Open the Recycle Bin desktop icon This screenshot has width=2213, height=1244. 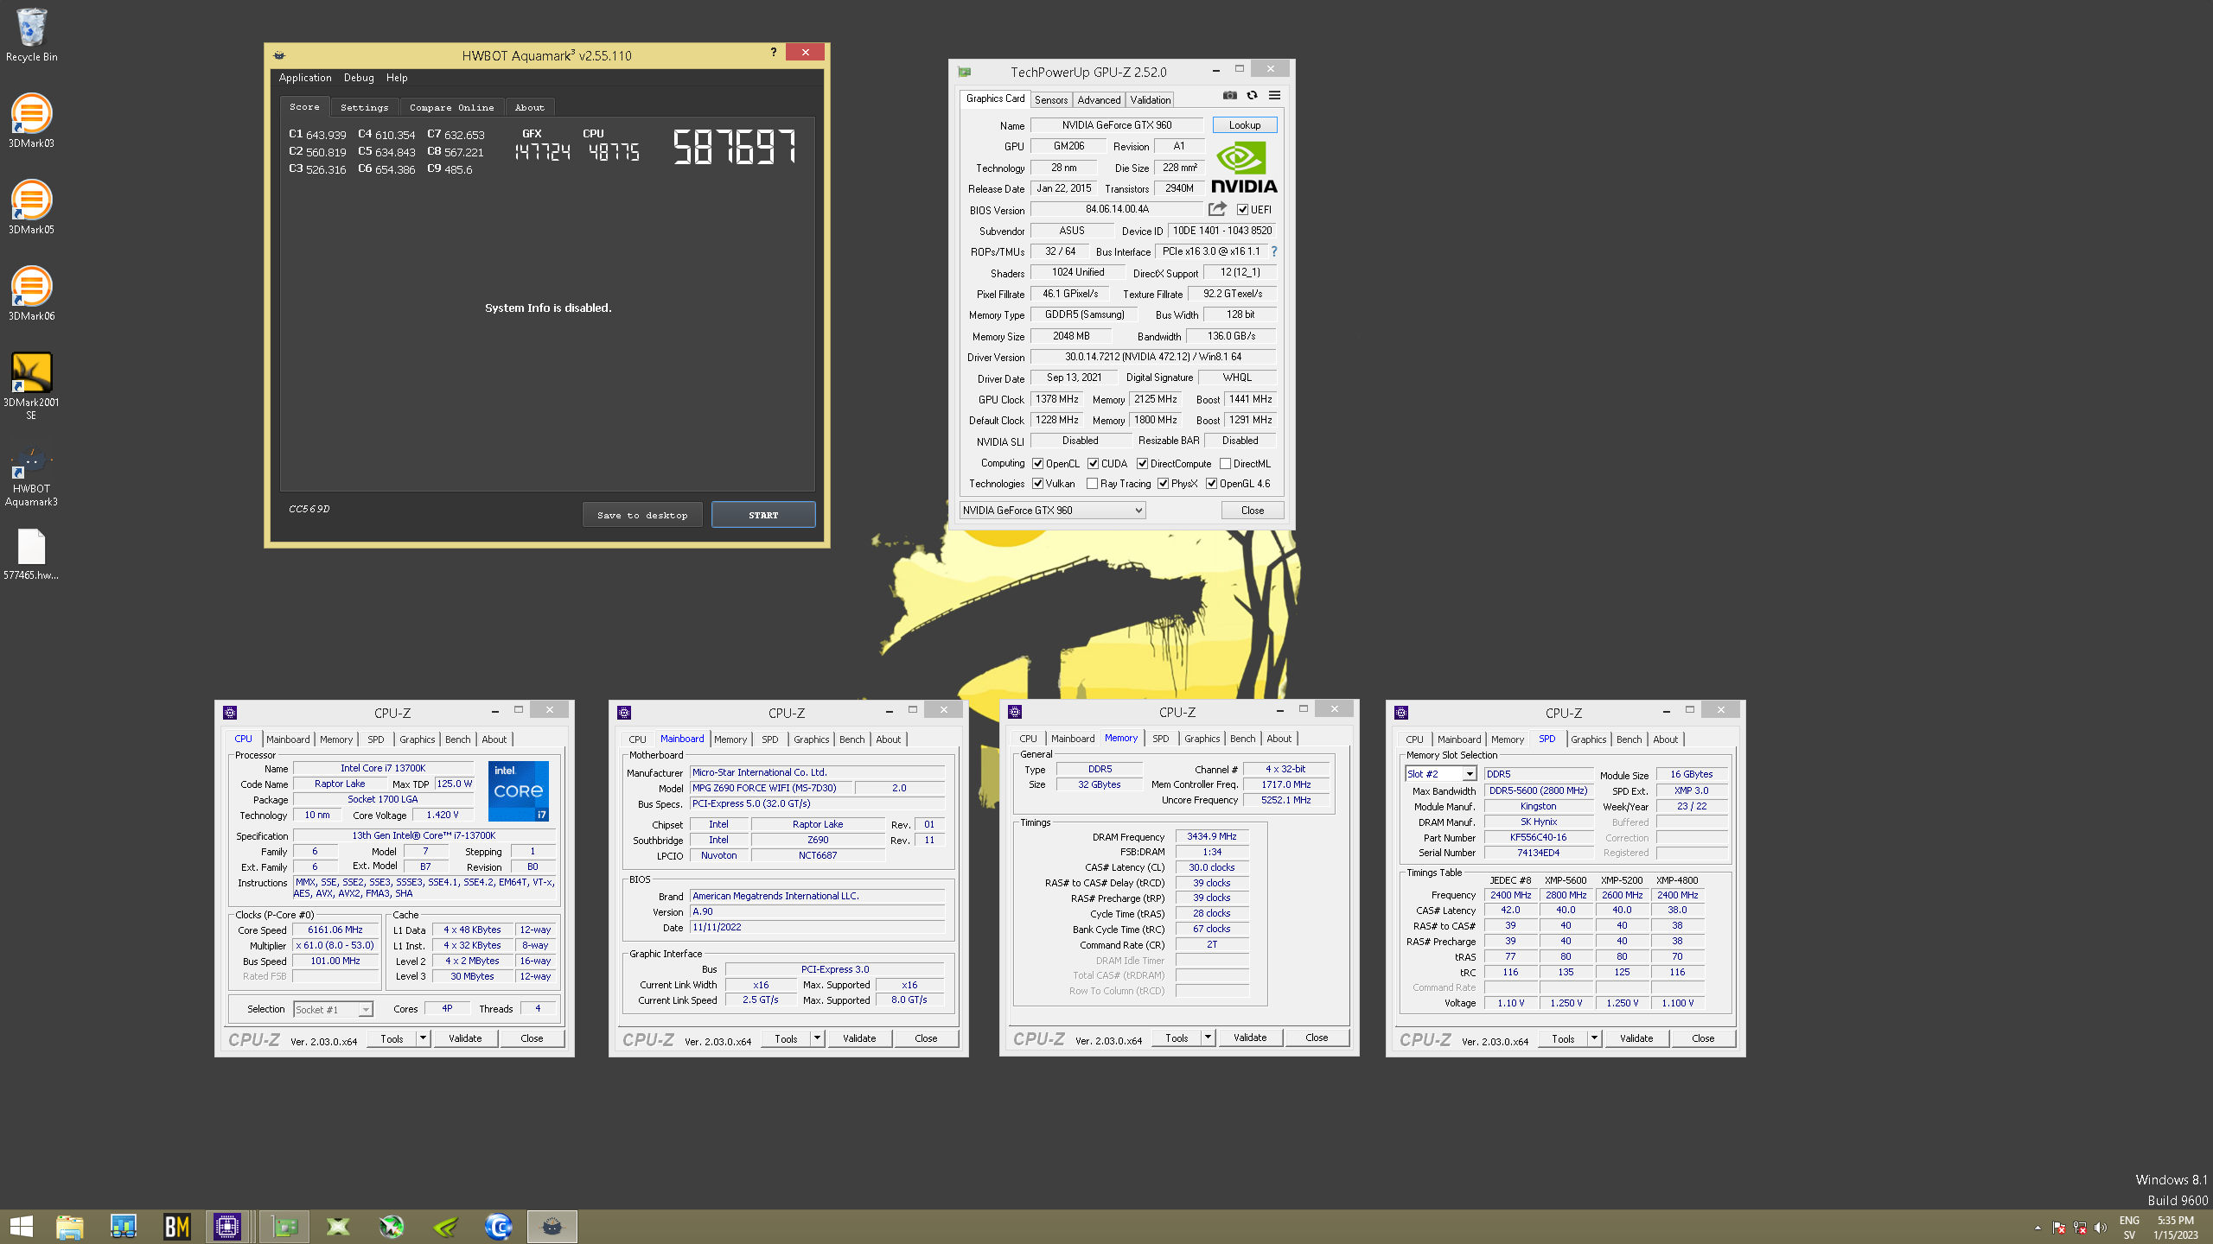tap(31, 35)
